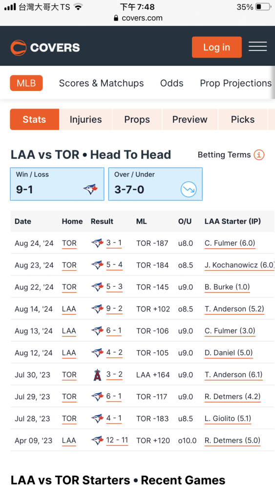275x489 pixels.
Task: Open the 12 - 11 result link
Action: click(x=117, y=441)
